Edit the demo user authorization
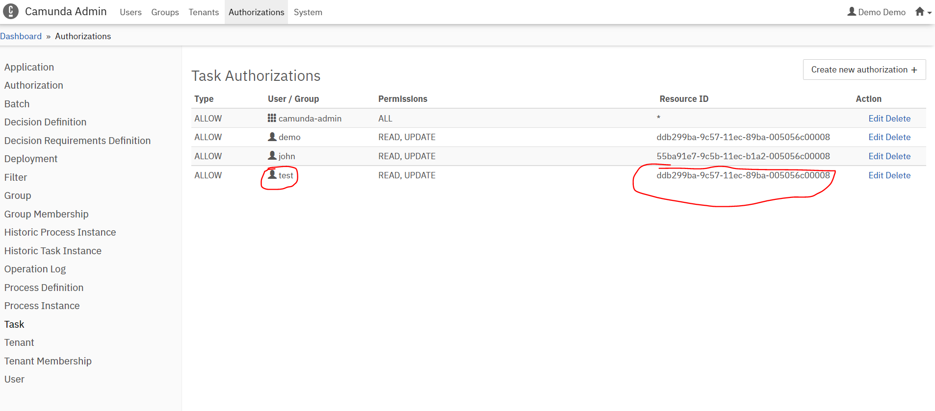Image resolution: width=935 pixels, height=411 pixels. 876,137
